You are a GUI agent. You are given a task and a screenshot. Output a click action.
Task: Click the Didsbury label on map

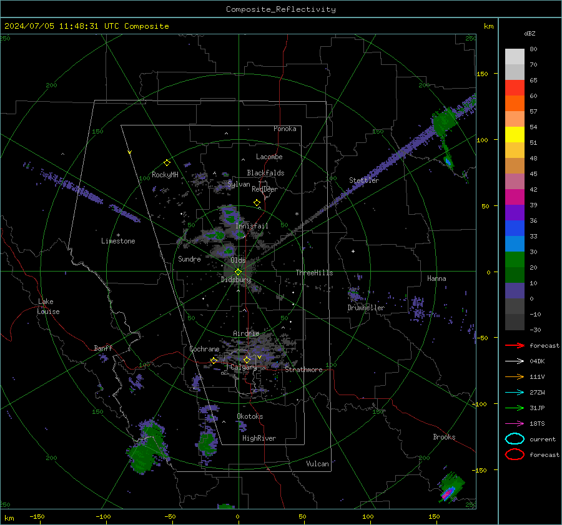[x=236, y=280]
